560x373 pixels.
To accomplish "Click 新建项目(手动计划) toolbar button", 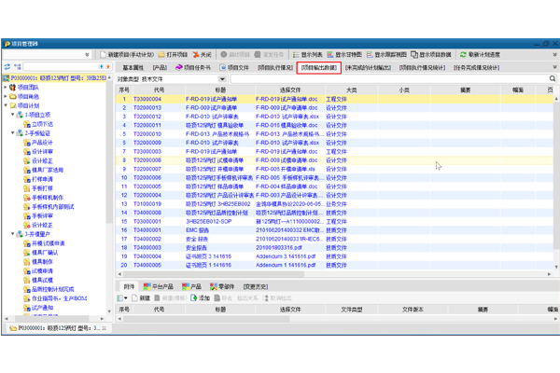I will click(x=127, y=55).
